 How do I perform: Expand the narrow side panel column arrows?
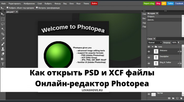(x=144, y=11)
